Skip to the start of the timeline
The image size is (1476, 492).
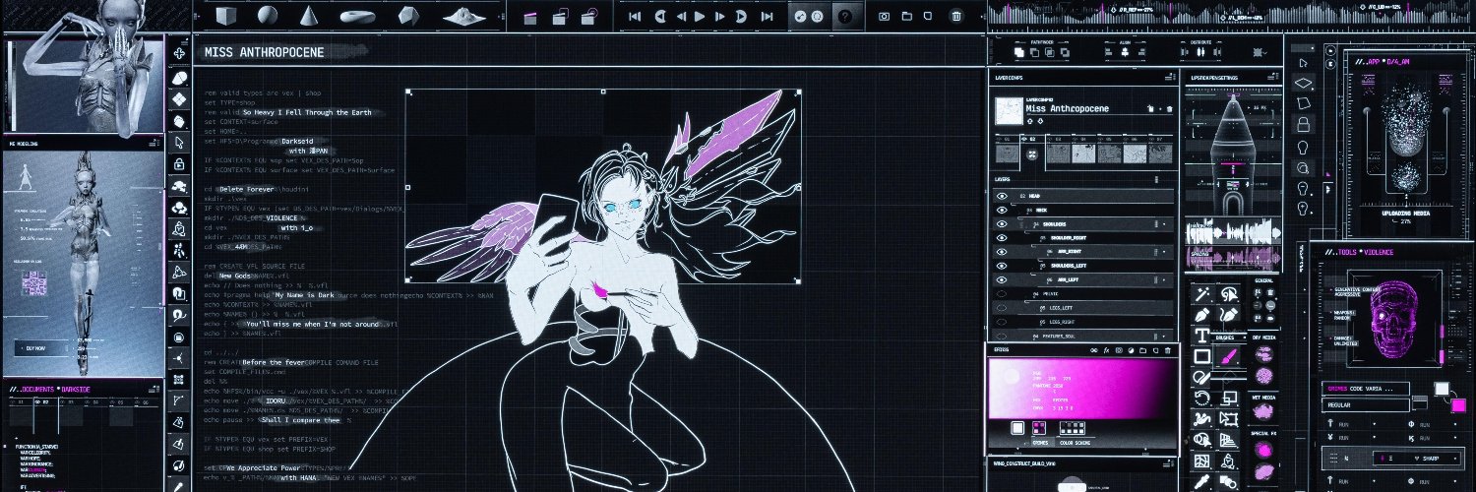[635, 17]
